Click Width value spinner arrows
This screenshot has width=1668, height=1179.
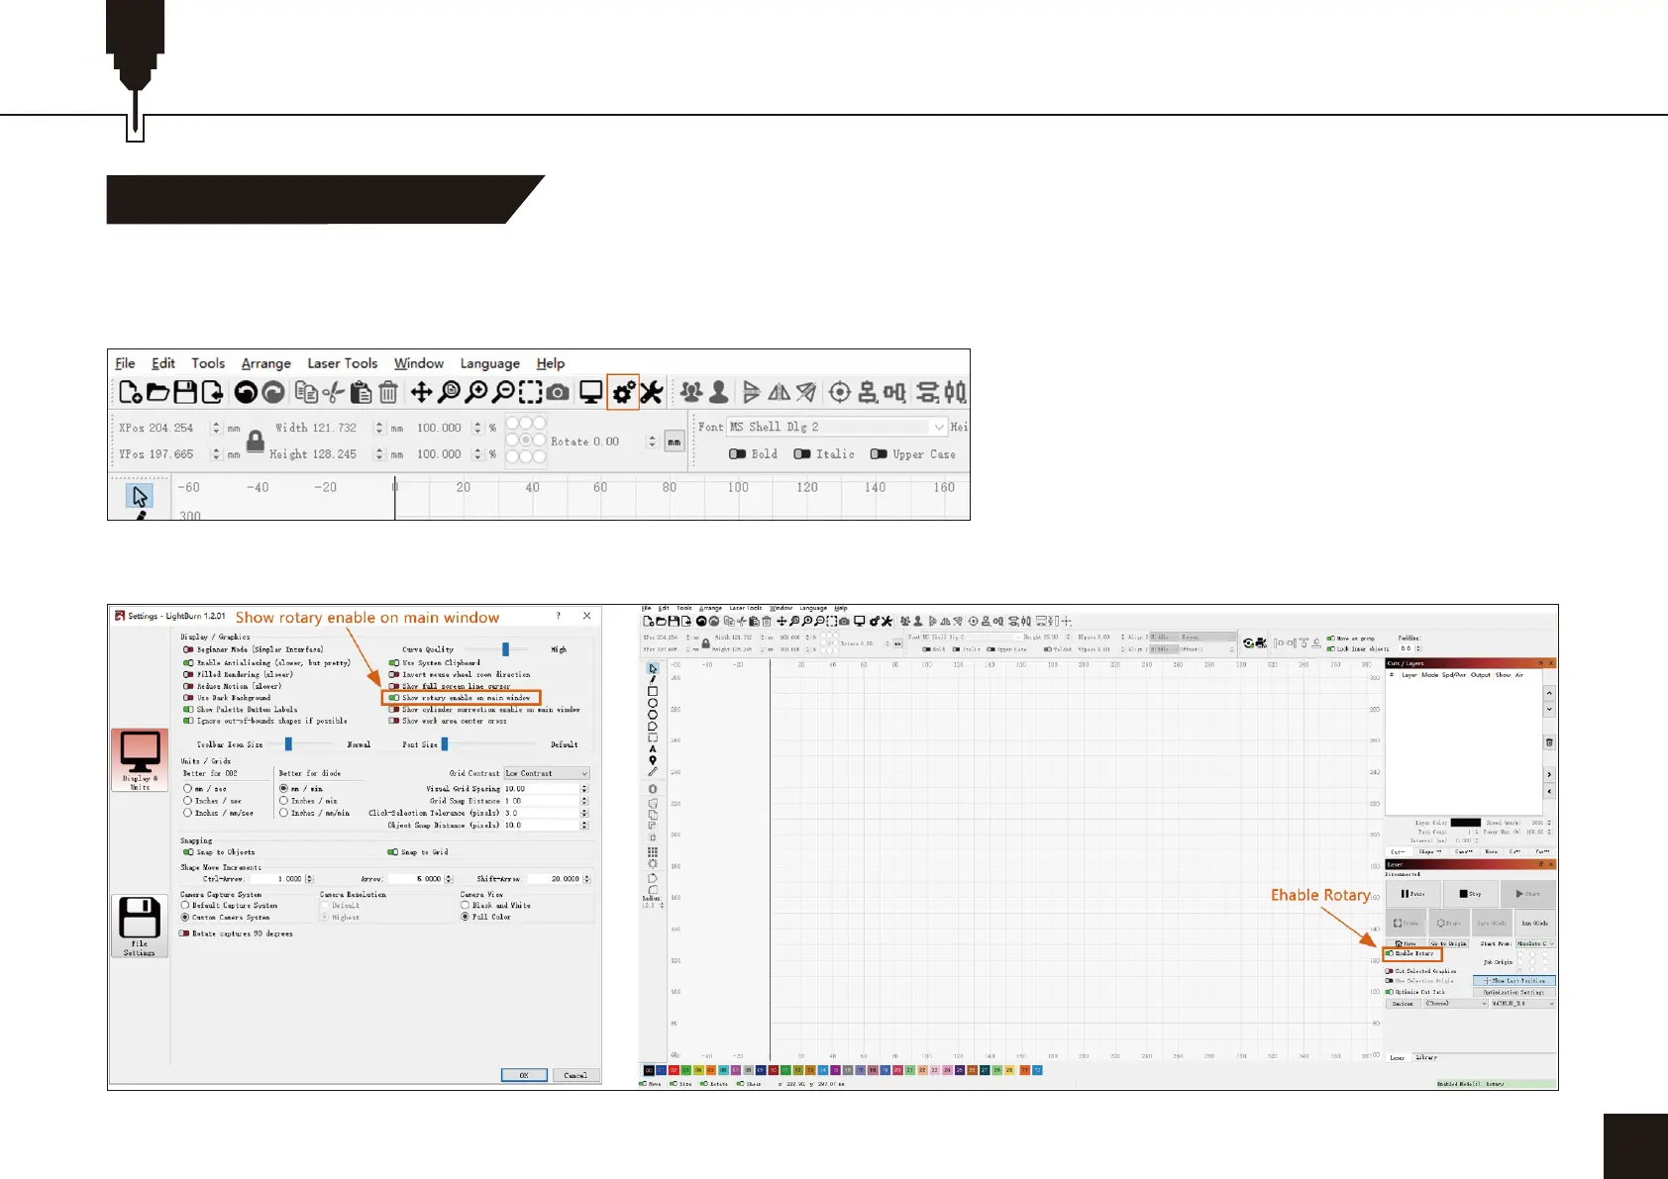pyautogui.click(x=379, y=428)
